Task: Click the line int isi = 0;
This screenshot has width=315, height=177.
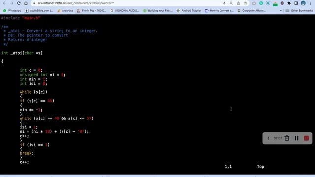Action: tap(33, 84)
